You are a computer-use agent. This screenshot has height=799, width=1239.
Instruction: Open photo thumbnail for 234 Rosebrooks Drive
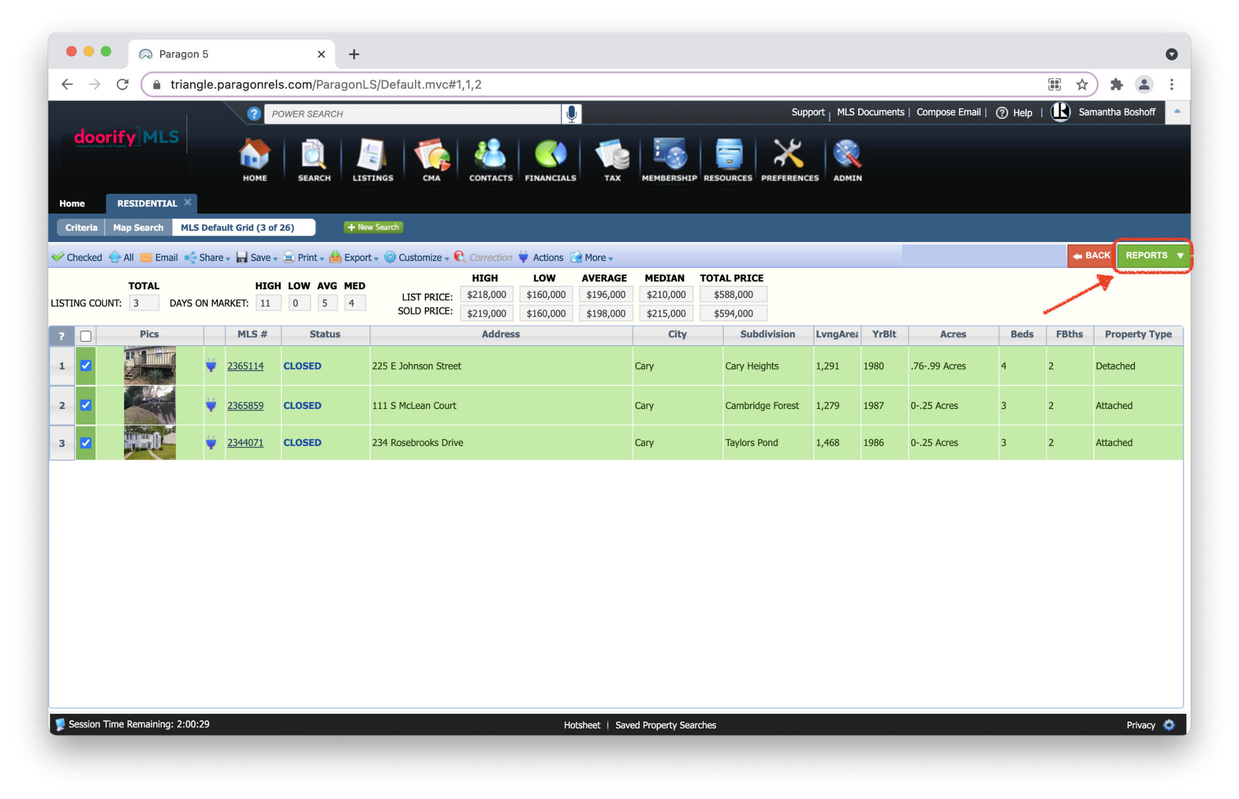coord(149,442)
